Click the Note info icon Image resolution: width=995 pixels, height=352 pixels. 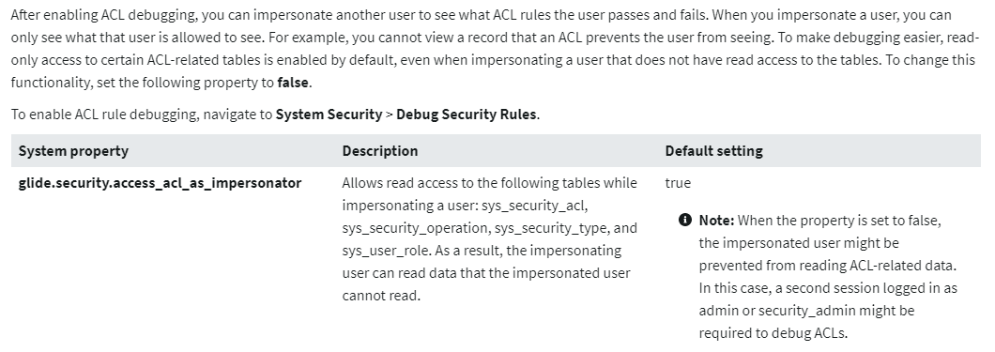point(684,220)
